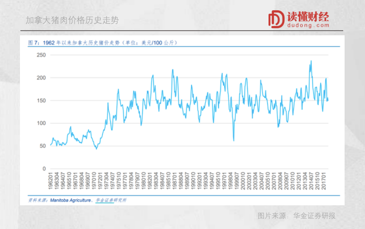Click the 100 label on the y-axis
Image resolution: width=365 pixels, height=229 pixels.
click(x=41, y=123)
